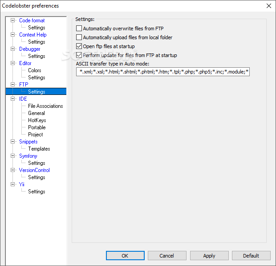This screenshot has width=276, height=266.
Task: Collapse the Snippets tree node
Action: pyautogui.click(x=12, y=141)
